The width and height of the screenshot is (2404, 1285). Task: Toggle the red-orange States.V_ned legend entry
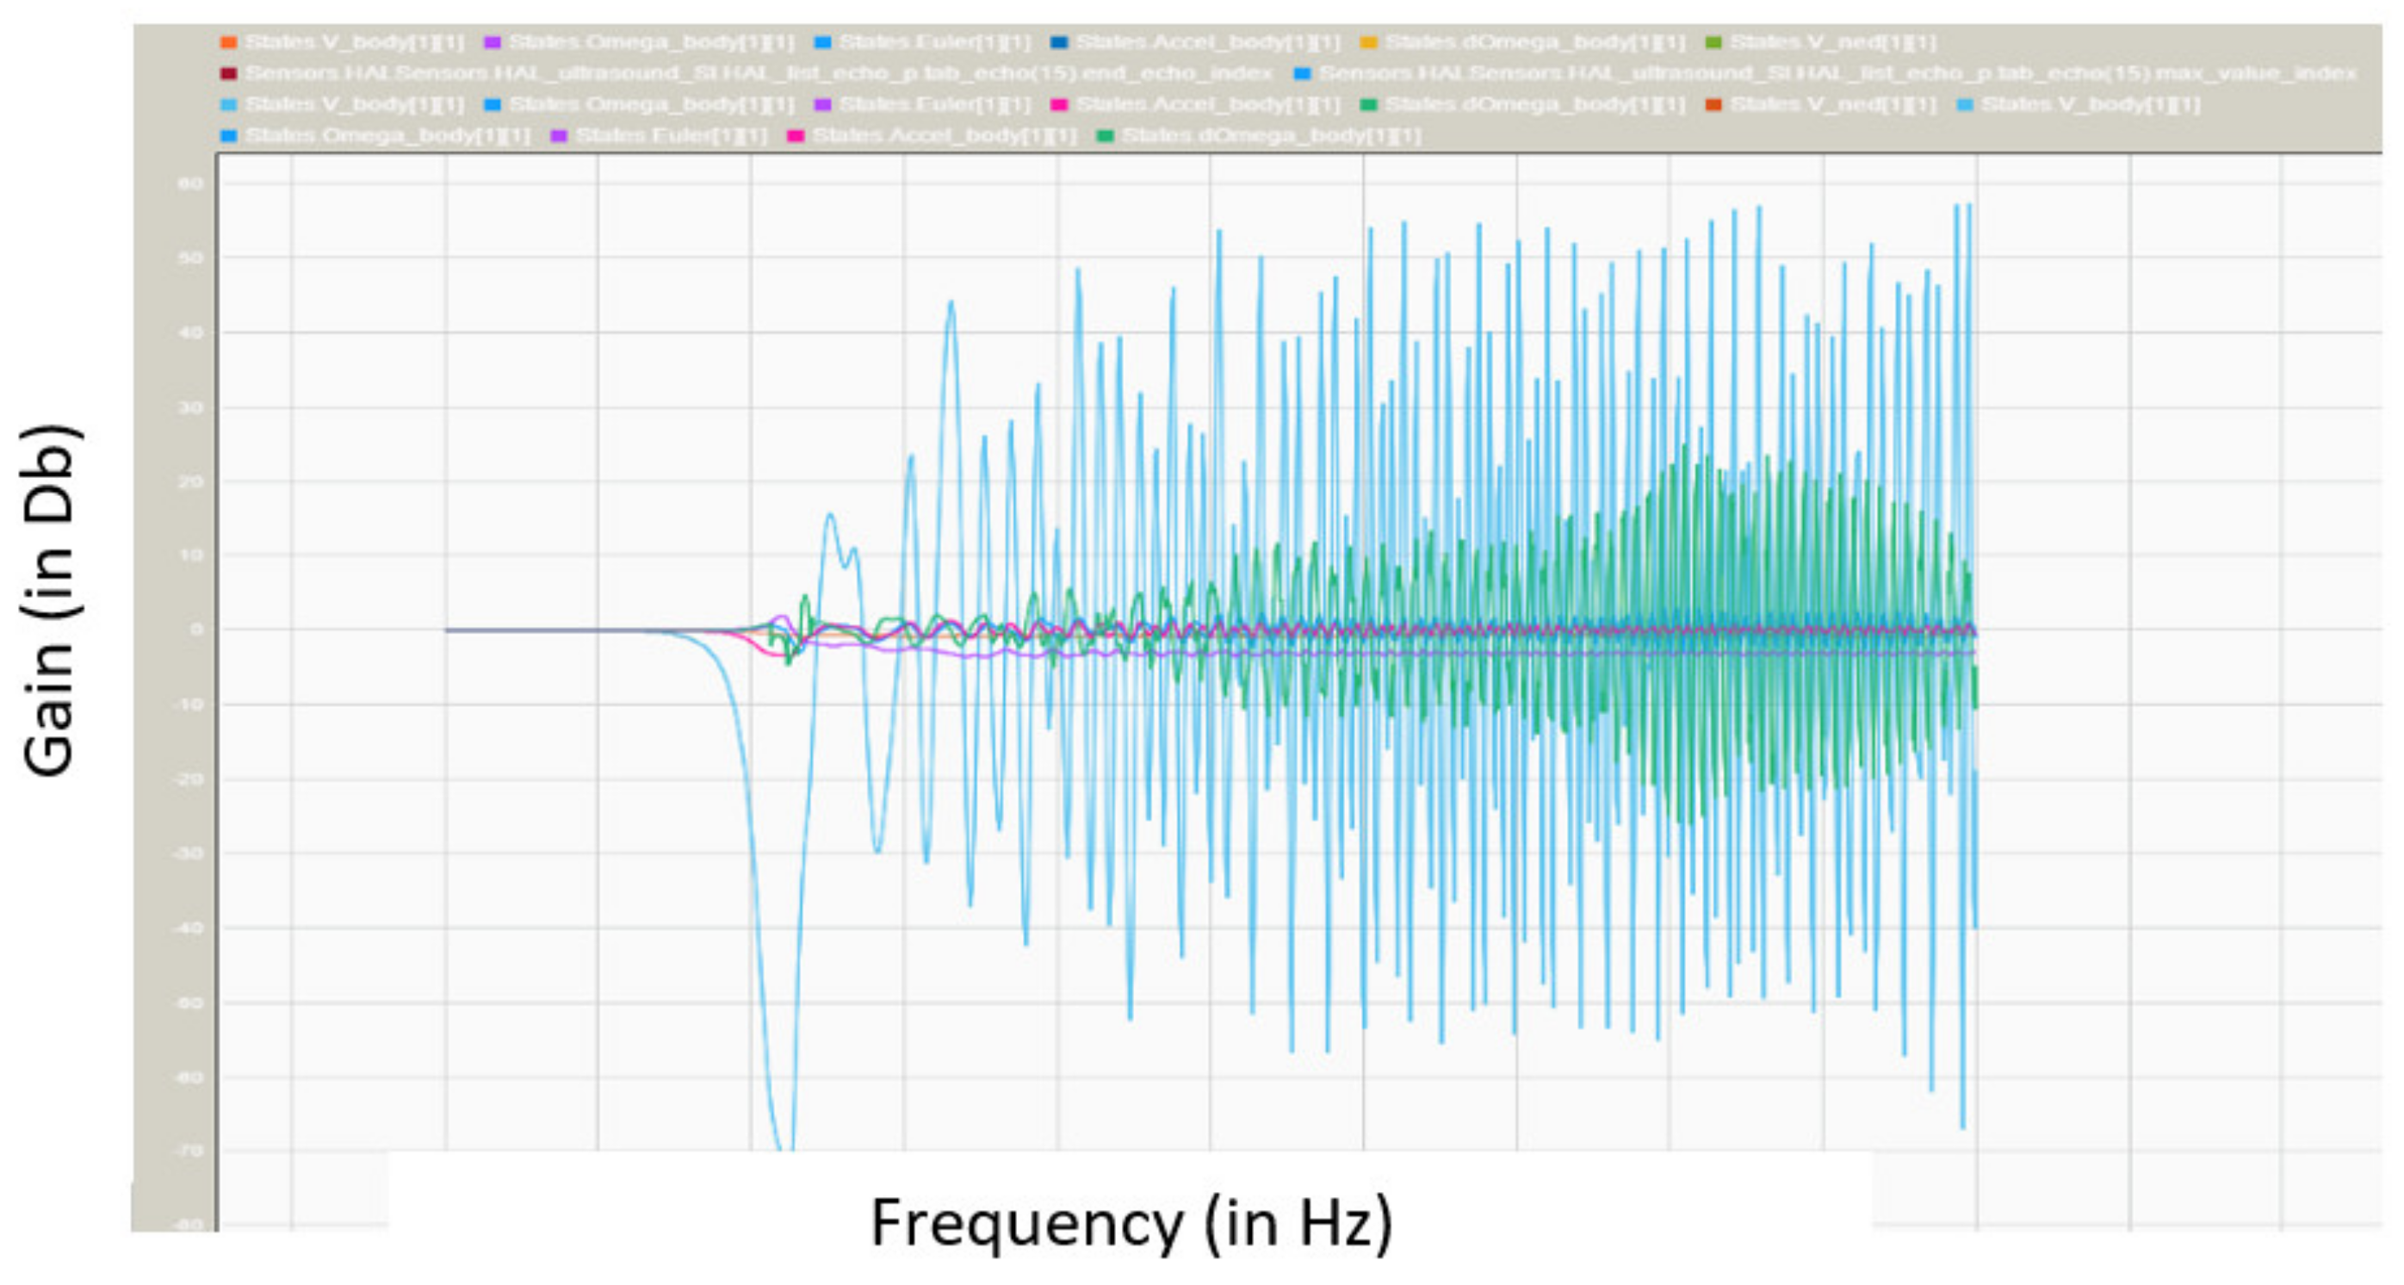1832,103
